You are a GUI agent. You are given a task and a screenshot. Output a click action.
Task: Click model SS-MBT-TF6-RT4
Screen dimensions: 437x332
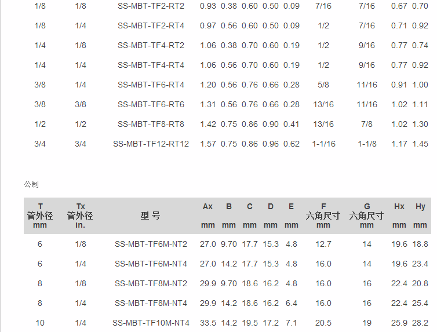coord(151,85)
